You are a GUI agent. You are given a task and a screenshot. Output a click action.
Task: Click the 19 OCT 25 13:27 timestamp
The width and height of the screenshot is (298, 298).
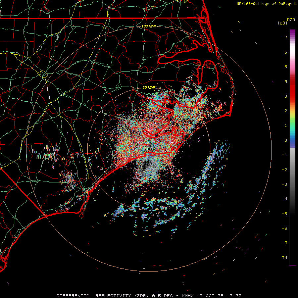tap(219, 296)
